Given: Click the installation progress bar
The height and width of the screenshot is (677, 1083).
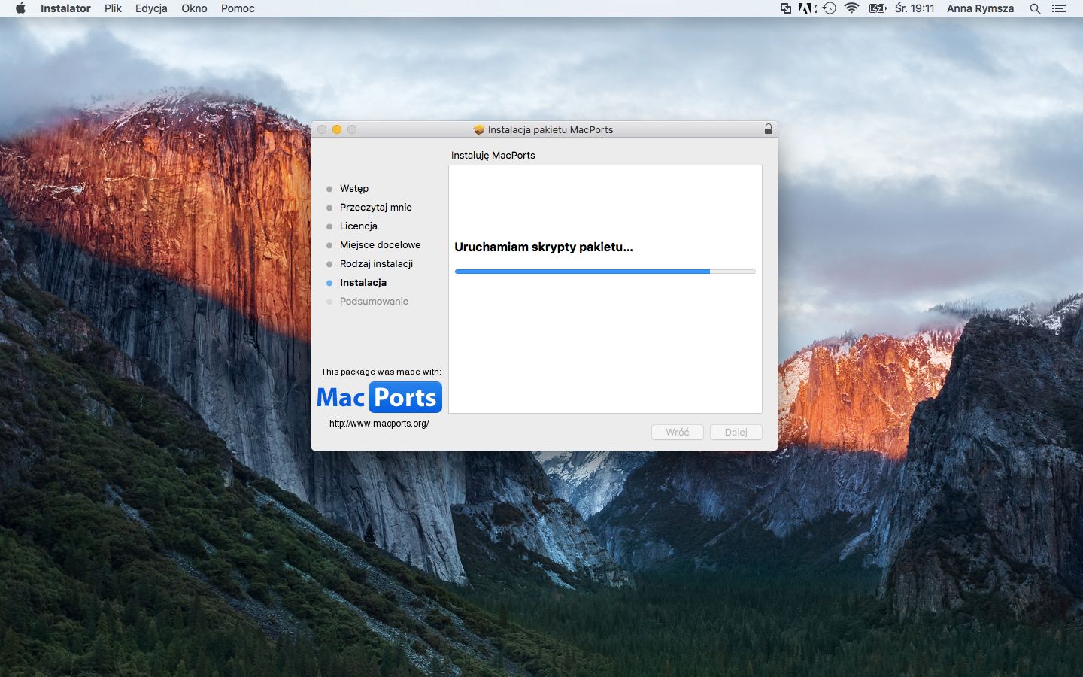Looking at the screenshot, I should coord(605,272).
